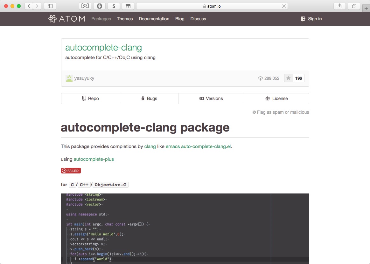Open the License tab
The height and width of the screenshot is (264, 370).
[276, 98]
